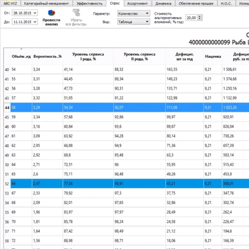249x249 pixels.
Task: Select row header 40
Action: [x=7, y=69]
